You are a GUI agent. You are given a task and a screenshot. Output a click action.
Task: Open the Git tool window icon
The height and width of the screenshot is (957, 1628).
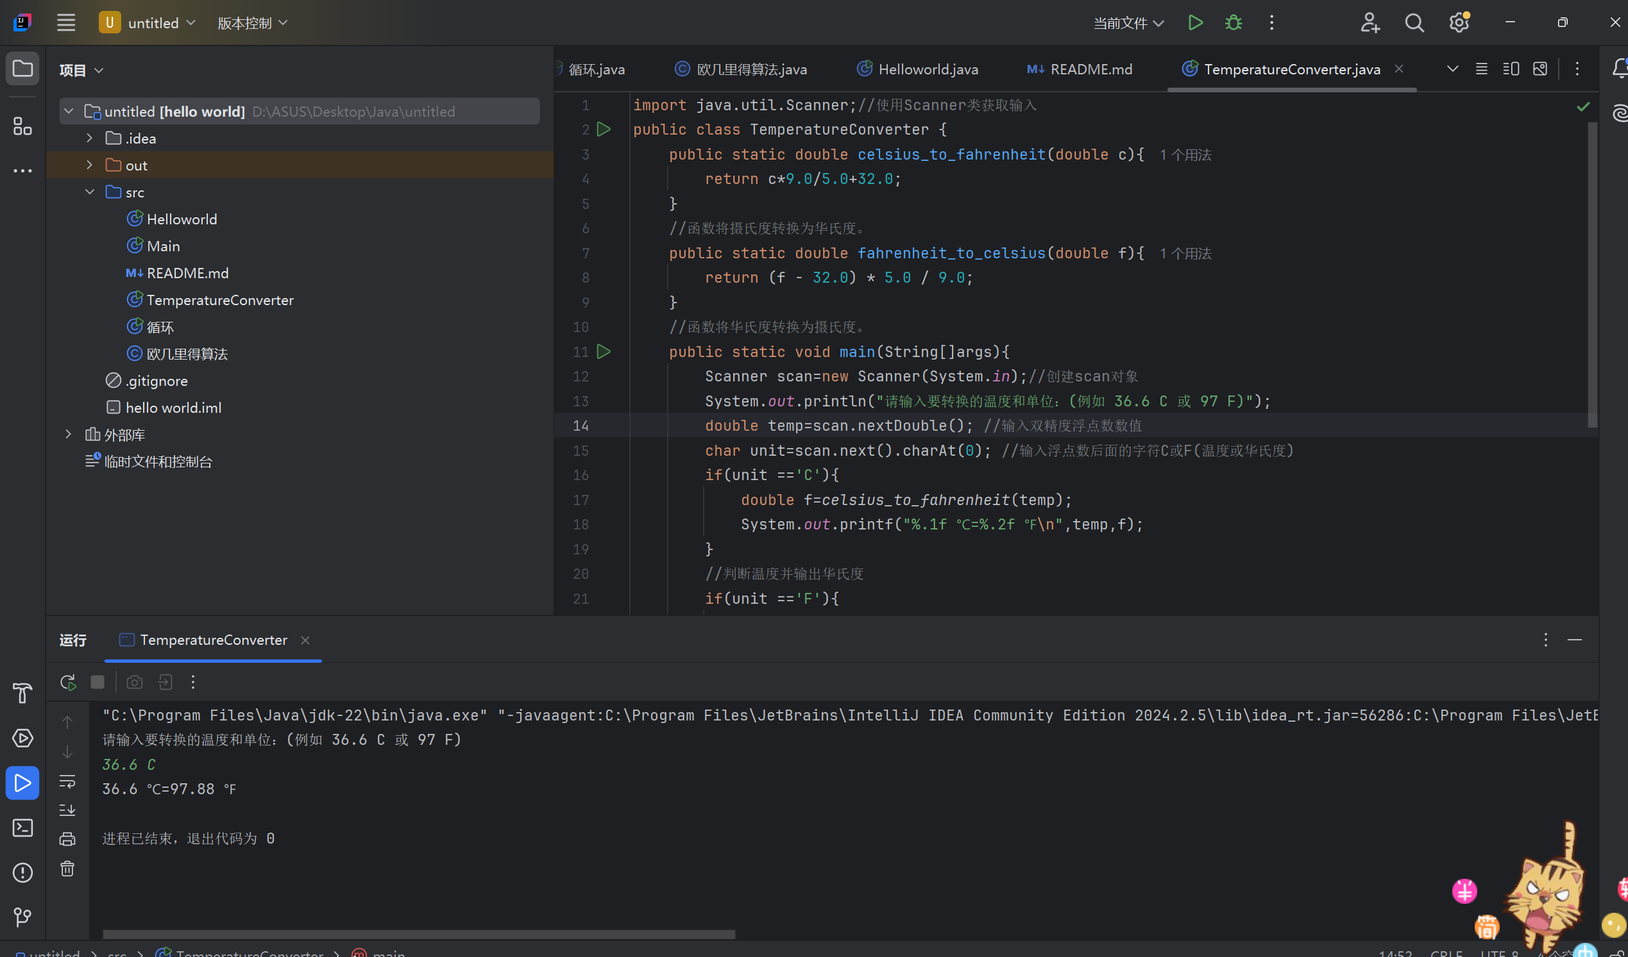click(22, 917)
